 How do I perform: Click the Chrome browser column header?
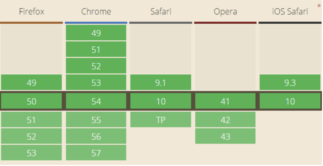(x=96, y=12)
